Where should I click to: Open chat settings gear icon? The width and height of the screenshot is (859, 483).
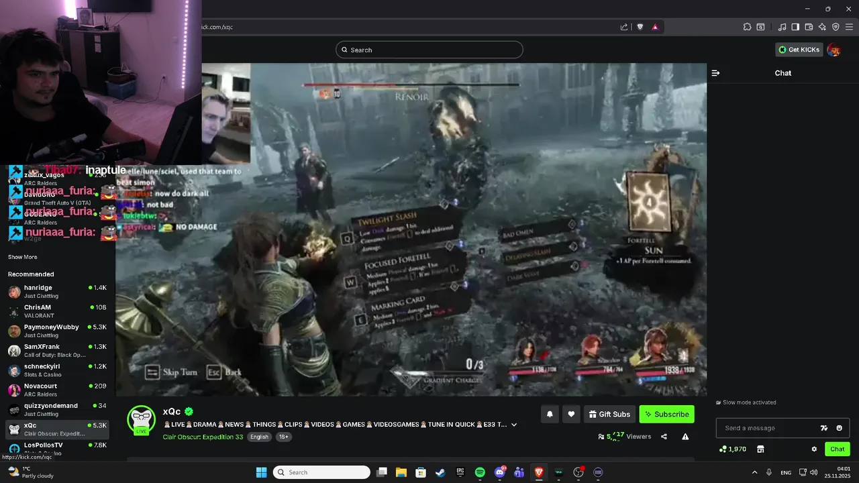(x=814, y=449)
